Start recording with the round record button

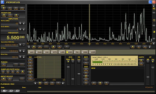click(17, 91)
